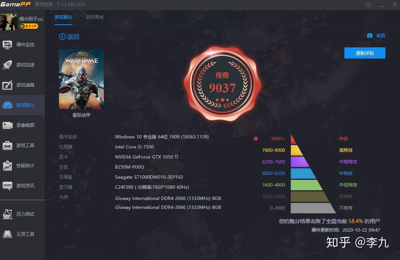Click the red star beside 9000+
Image resolution: width=400 pixels, height=260 pixels.
[256, 138]
